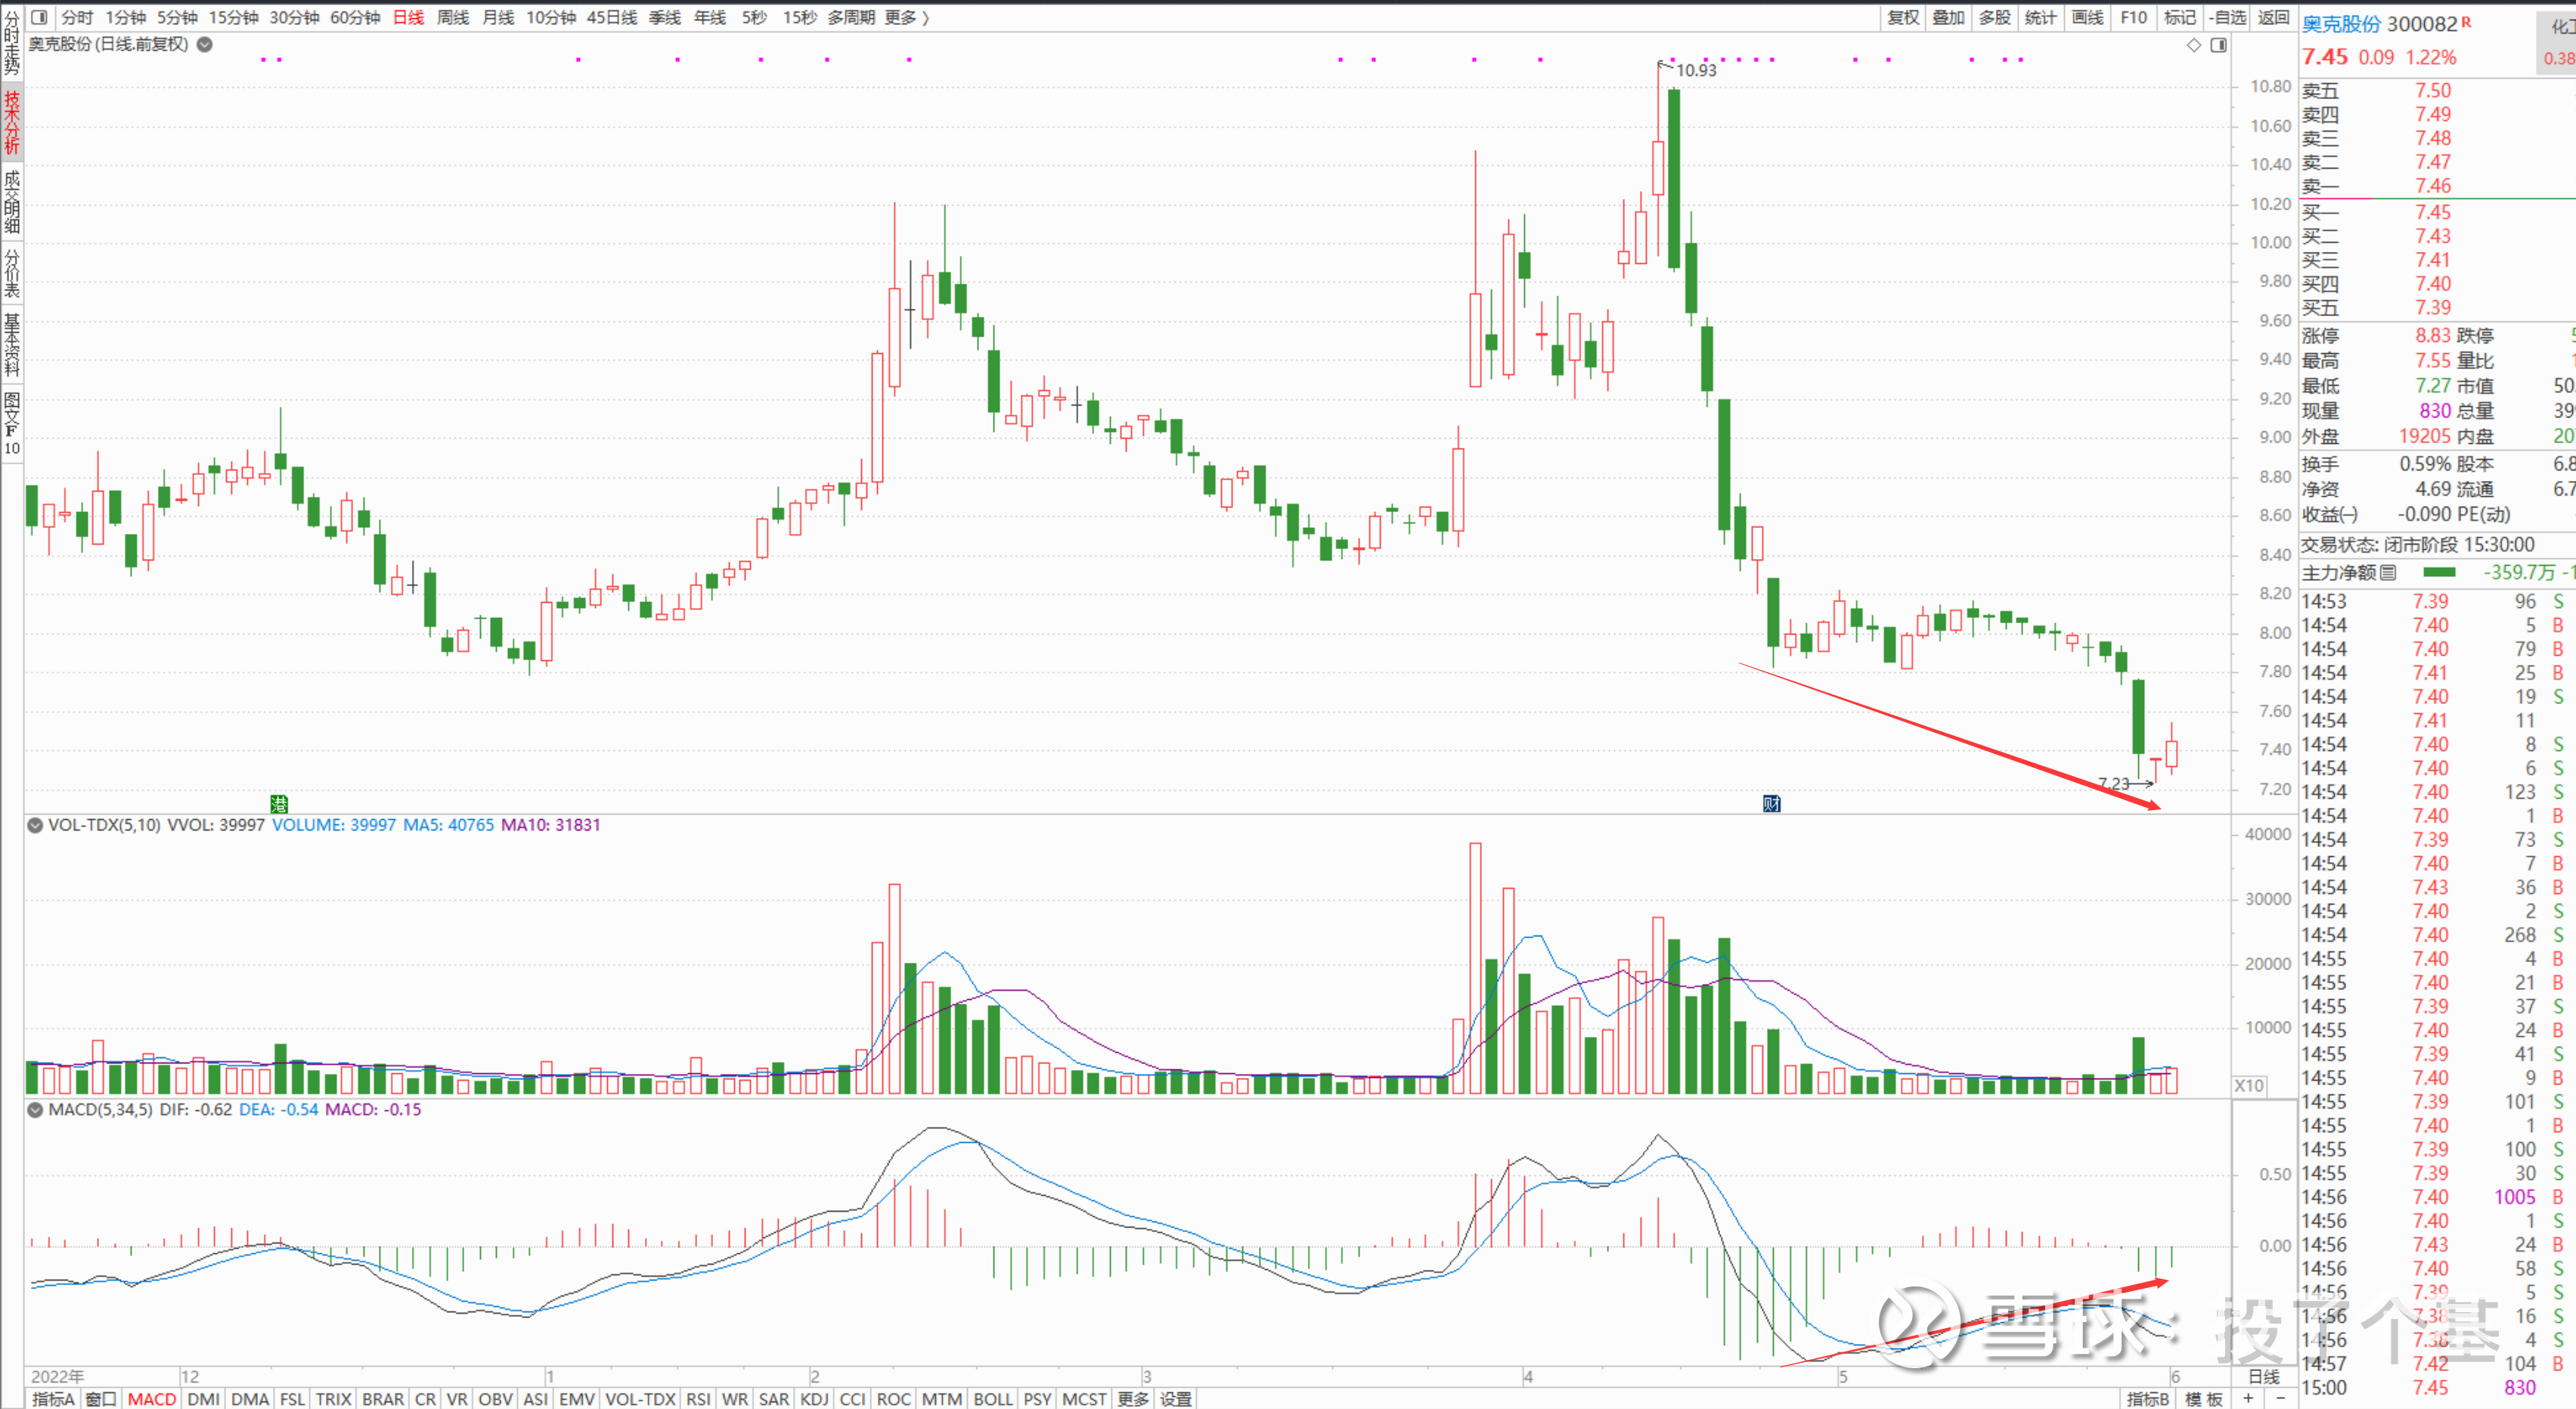Select the KDJ indicator tab
Image resolution: width=2576 pixels, height=1409 pixels.
click(x=814, y=1399)
